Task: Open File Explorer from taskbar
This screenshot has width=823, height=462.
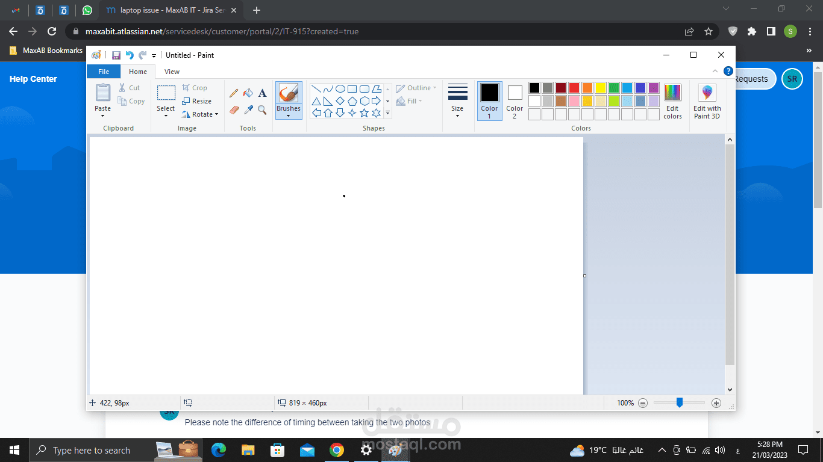Action: click(248, 450)
